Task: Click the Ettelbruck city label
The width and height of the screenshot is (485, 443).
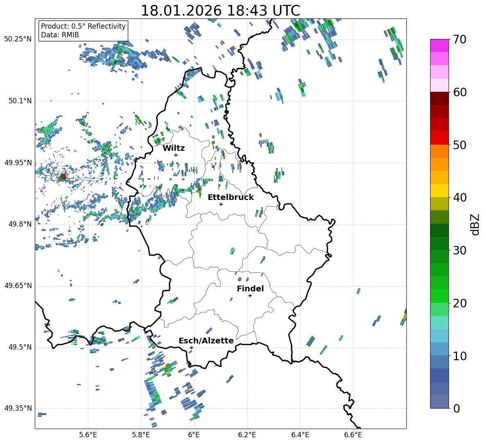Action: 230,197
